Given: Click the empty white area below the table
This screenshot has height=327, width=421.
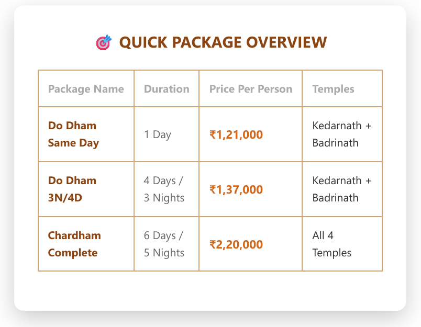Looking at the screenshot, I should [209, 290].
